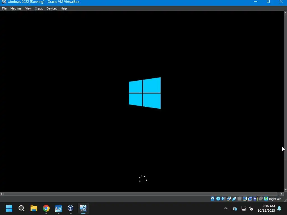Open taskbar Search

21,208
